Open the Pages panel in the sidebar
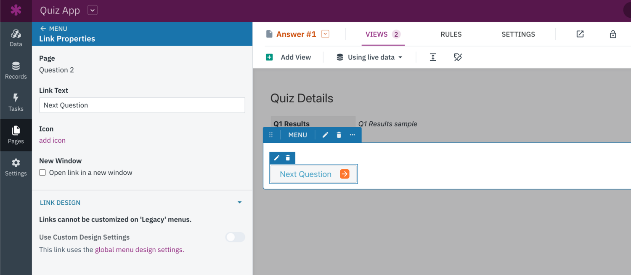 16,135
